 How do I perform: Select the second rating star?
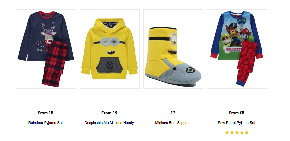coord(232,132)
